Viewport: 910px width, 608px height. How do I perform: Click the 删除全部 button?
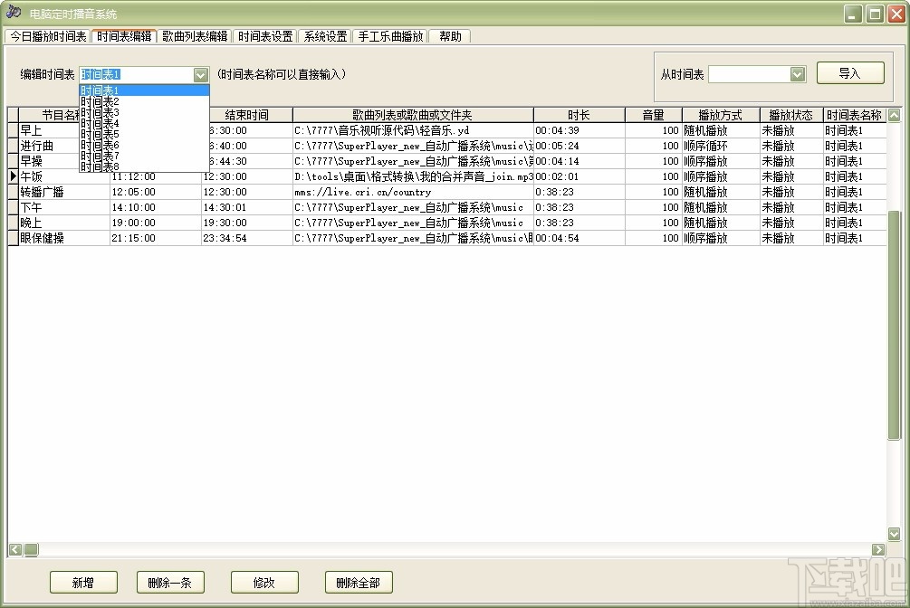tap(359, 583)
